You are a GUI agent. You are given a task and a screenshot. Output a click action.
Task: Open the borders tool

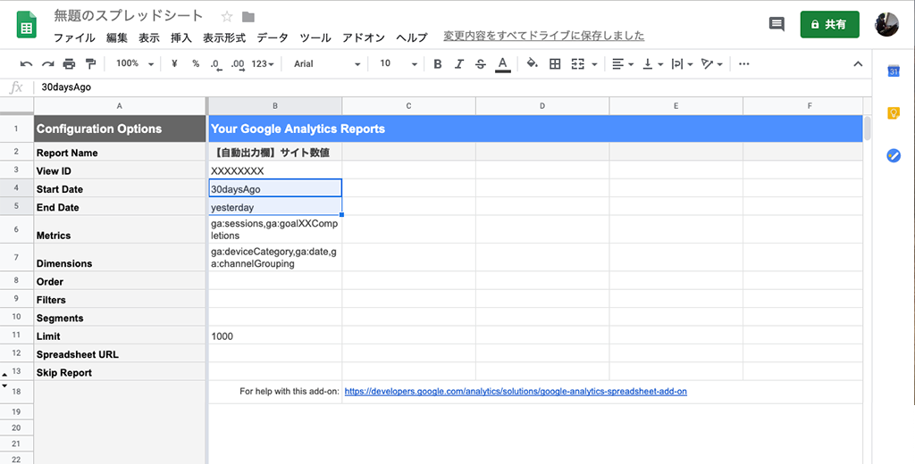point(555,64)
